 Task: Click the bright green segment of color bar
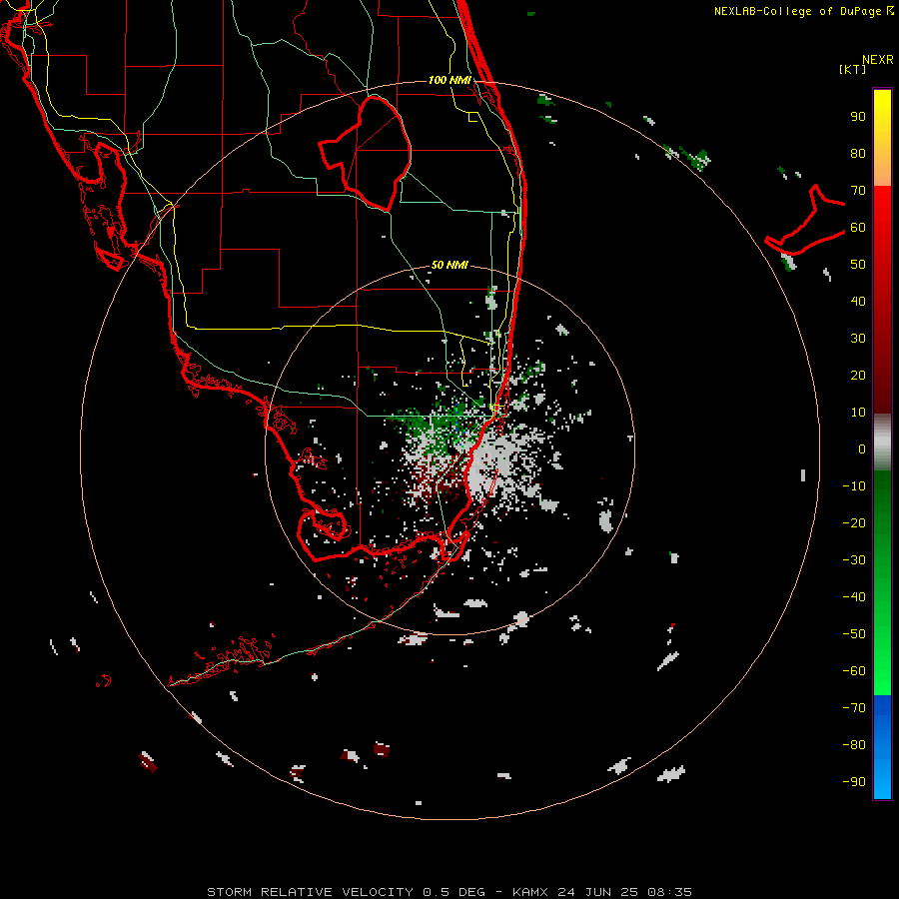tap(882, 659)
